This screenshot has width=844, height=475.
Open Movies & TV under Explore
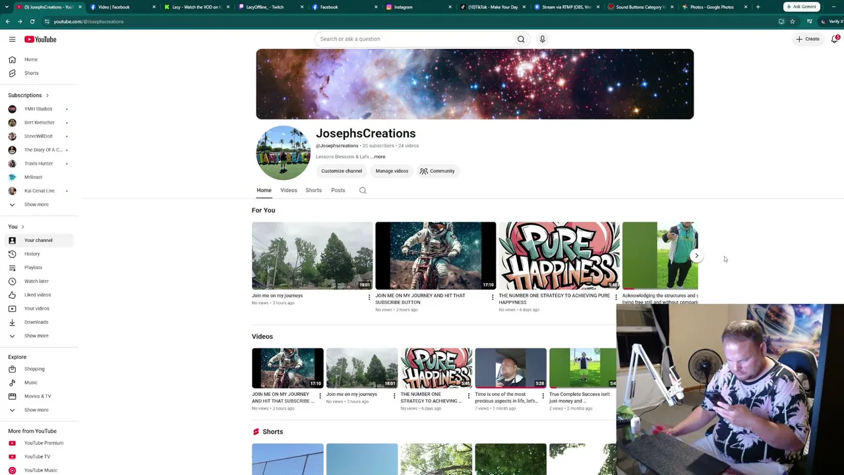pyautogui.click(x=38, y=396)
